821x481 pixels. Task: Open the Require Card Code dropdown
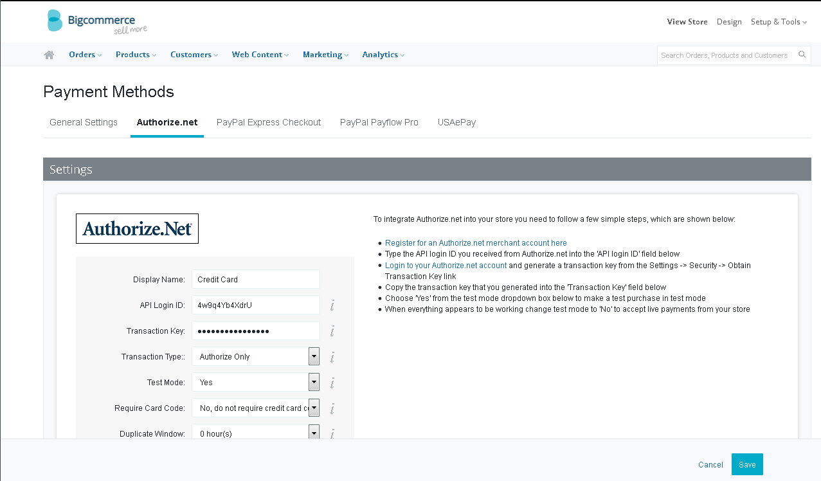256,408
